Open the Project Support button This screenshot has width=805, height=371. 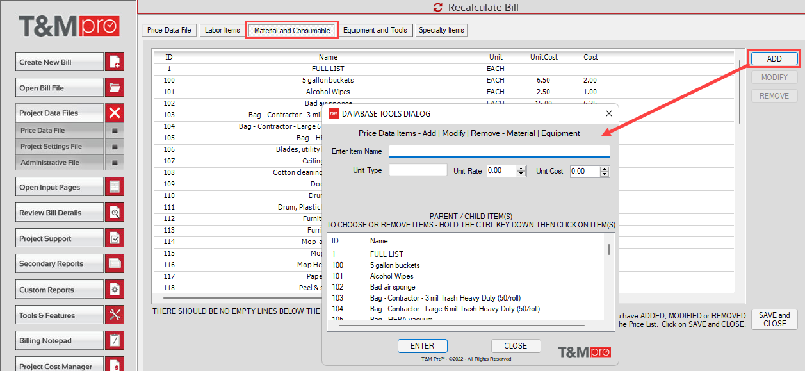[x=60, y=238]
